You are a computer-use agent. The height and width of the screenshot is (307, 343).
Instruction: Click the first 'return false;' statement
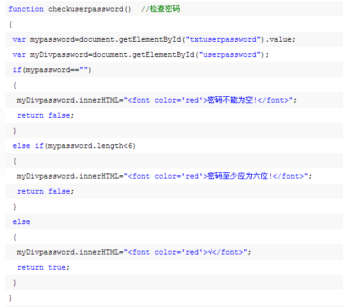click(46, 116)
